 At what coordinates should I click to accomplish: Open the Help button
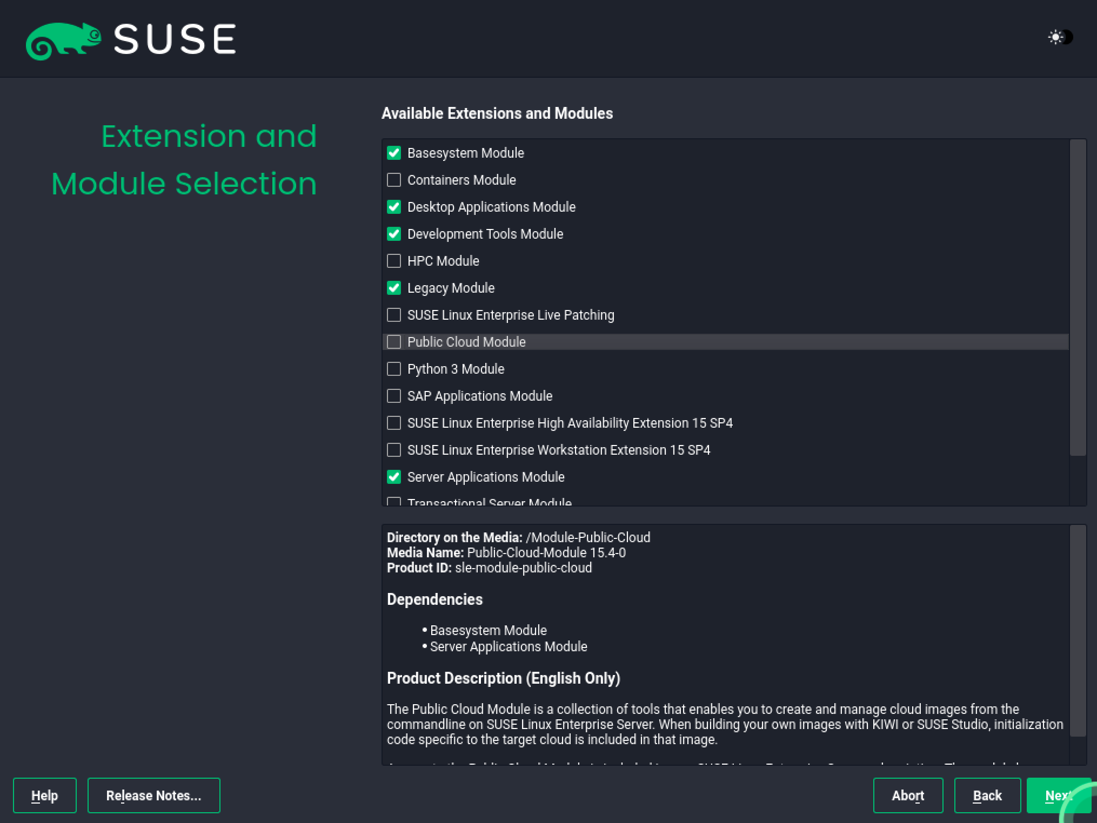tap(45, 795)
